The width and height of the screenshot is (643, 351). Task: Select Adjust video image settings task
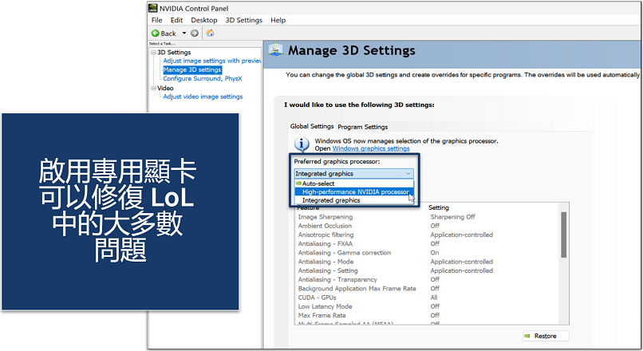point(203,97)
